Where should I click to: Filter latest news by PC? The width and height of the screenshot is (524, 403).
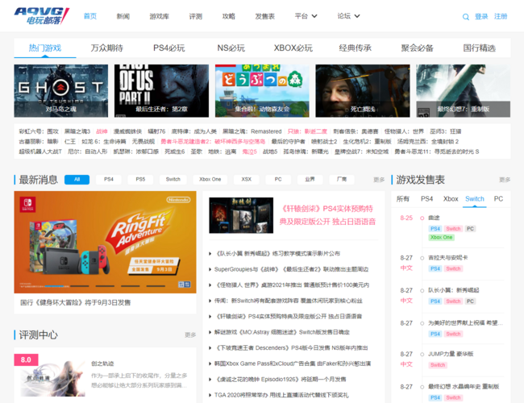click(x=278, y=180)
